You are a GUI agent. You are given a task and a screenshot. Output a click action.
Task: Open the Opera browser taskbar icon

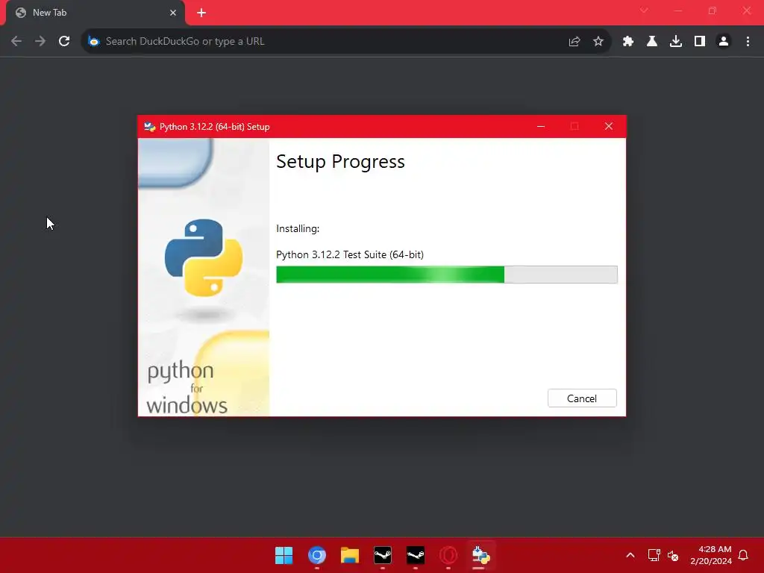coord(448,555)
